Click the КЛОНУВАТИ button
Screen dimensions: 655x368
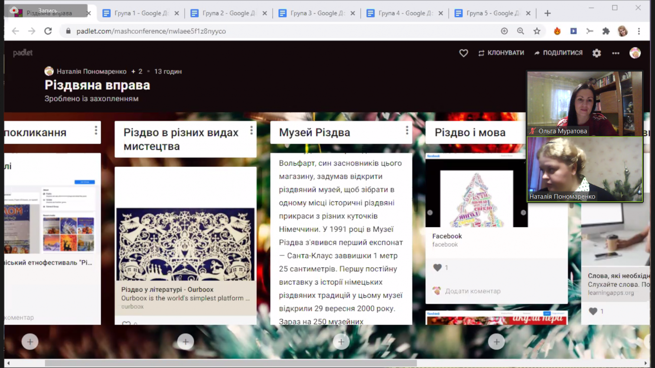click(x=501, y=53)
